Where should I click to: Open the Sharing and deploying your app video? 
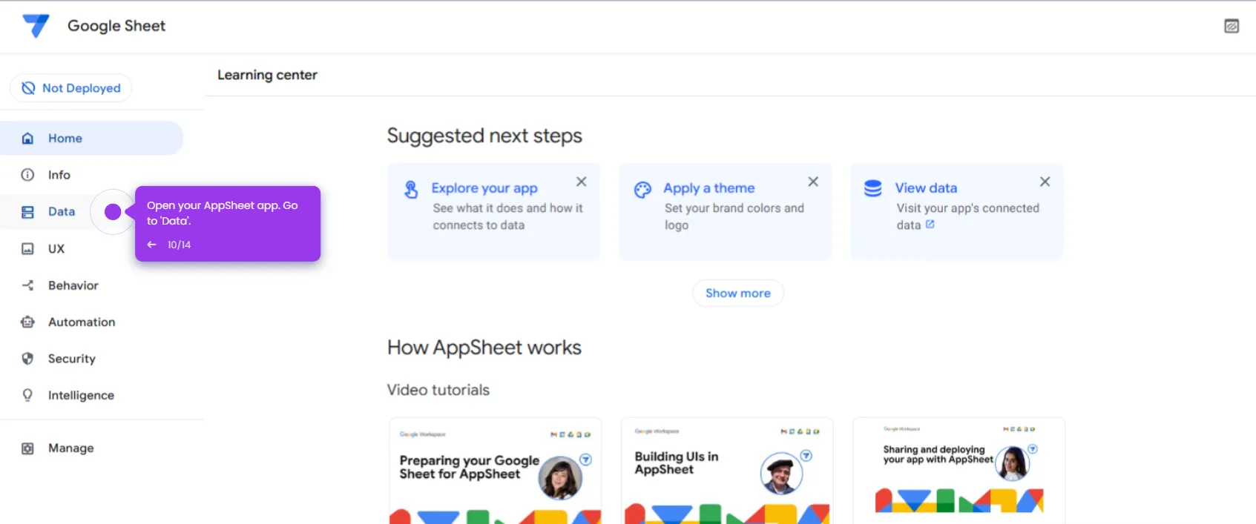point(959,471)
